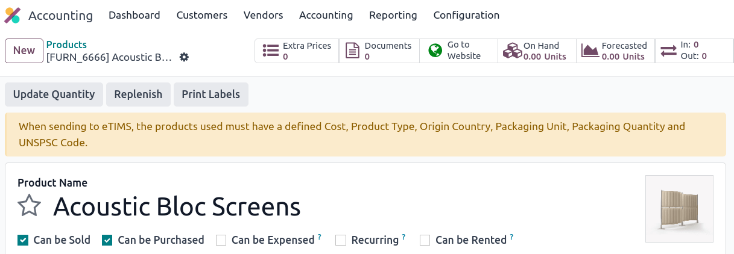Image resolution: width=734 pixels, height=254 pixels.
Task: Open Extra Prices list icon
Action: (271, 51)
